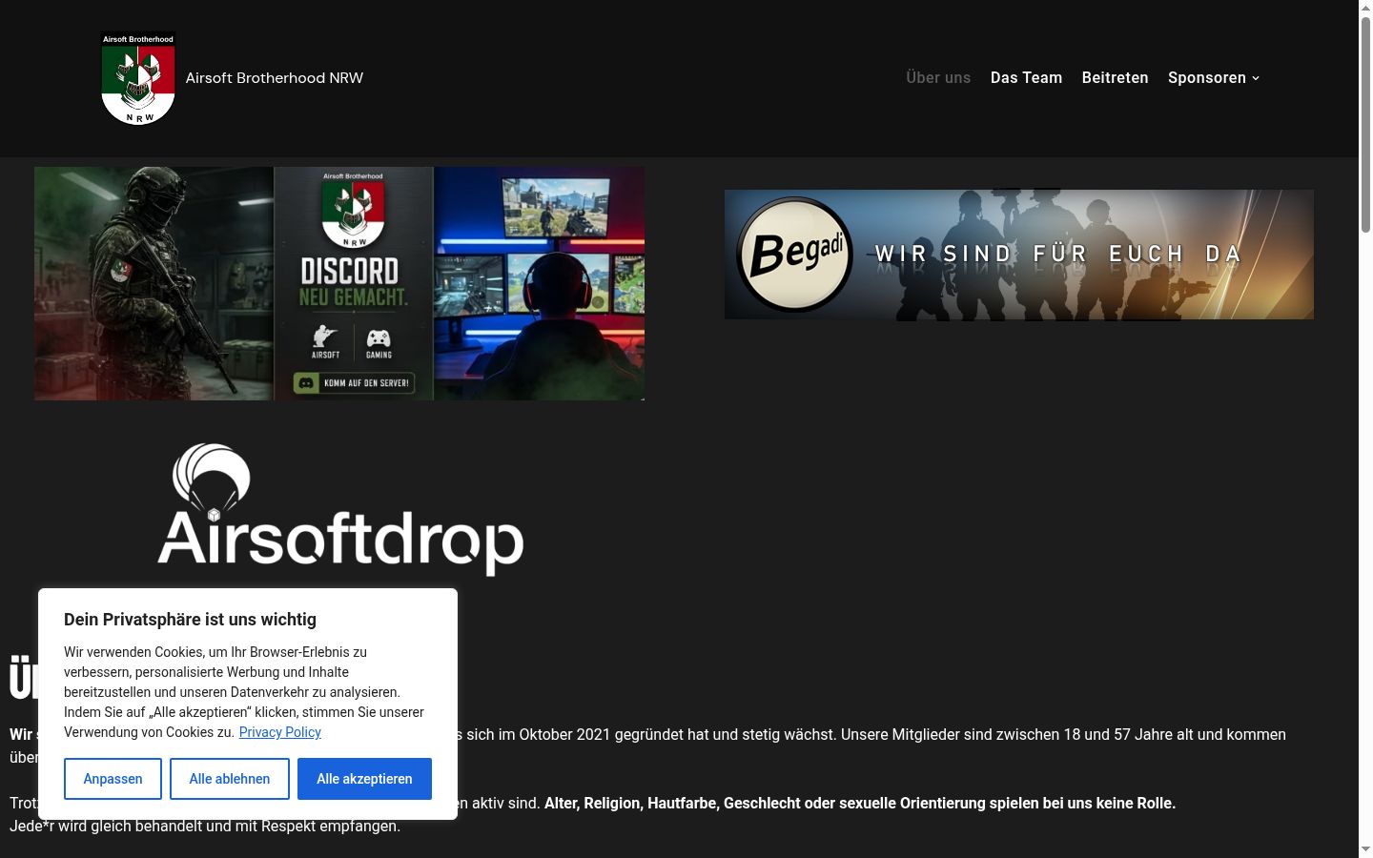
Task: Click the scrollbar down arrow
Action: 1365,849
